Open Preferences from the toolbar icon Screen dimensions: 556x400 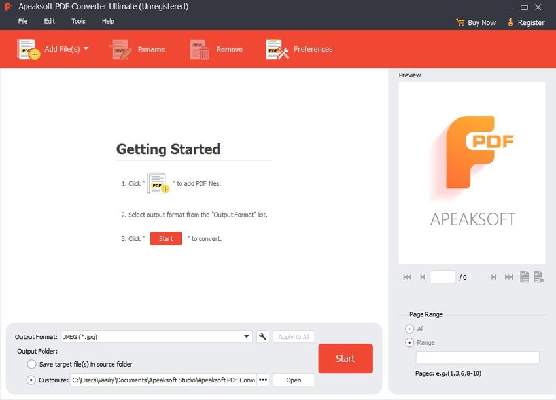pyautogui.click(x=277, y=49)
